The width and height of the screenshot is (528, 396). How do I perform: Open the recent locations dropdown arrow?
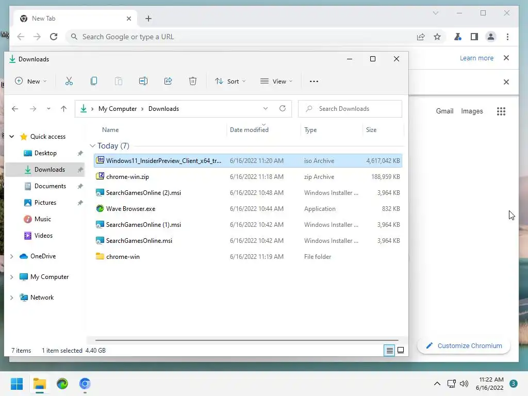49,109
